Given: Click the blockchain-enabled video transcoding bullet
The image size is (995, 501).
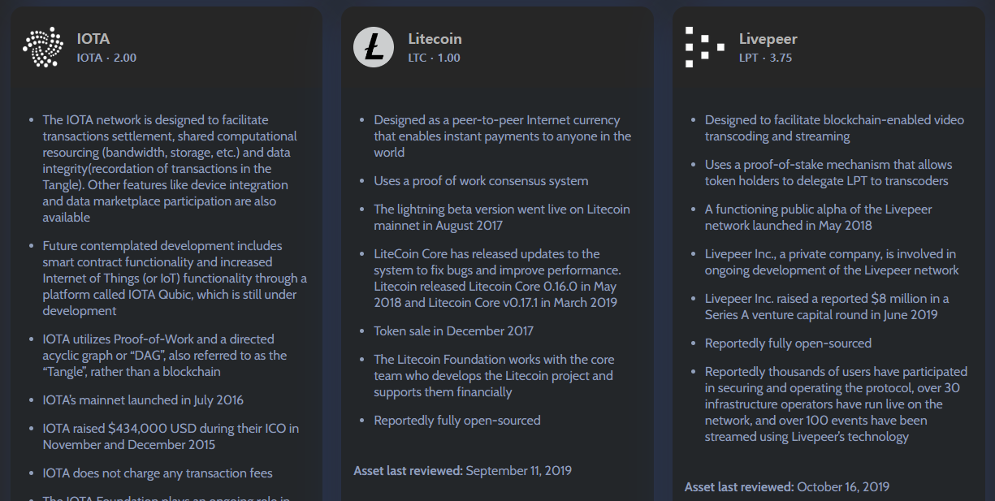Looking at the screenshot, I should [834, 128].
